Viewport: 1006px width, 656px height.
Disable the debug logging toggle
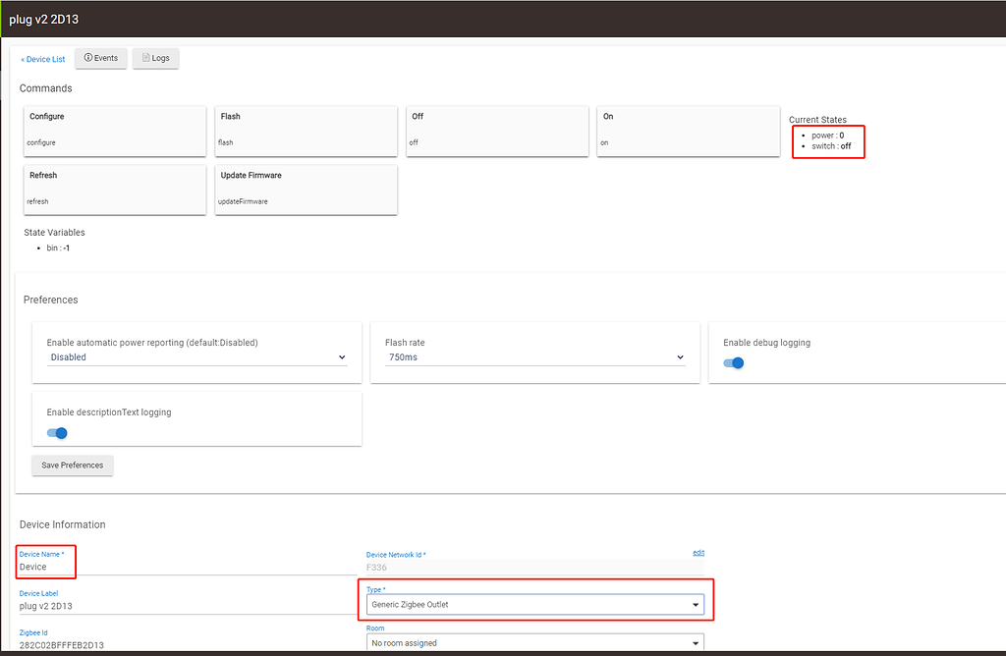pos(732,362)
